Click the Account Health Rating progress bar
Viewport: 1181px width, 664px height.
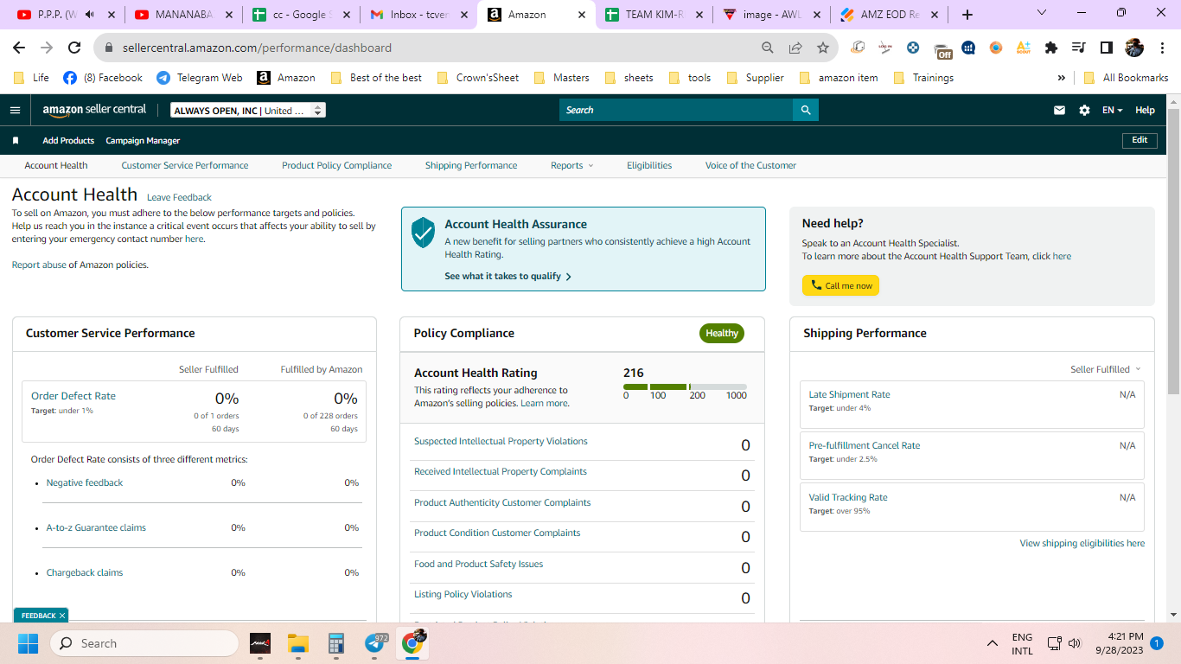685,386
